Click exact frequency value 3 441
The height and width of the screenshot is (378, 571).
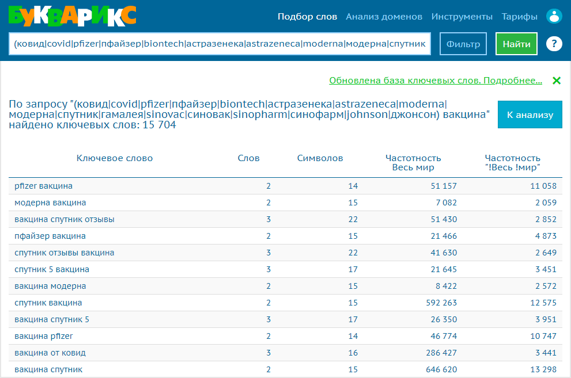point(546,353)
